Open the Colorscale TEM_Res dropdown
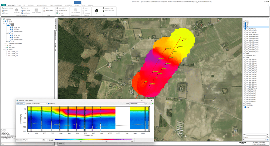The width and height of the screenshot is (270, 146). pyautogui.click(x=32, y=140)
